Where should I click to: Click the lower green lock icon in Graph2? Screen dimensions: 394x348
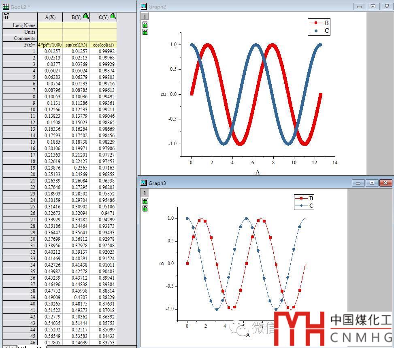(145, 32)
